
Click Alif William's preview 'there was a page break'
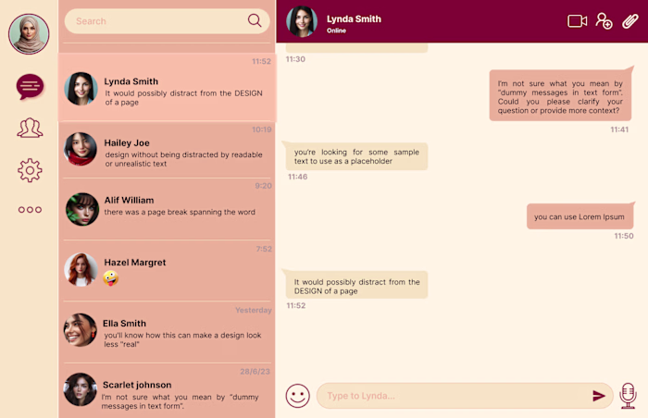[180, 212]
